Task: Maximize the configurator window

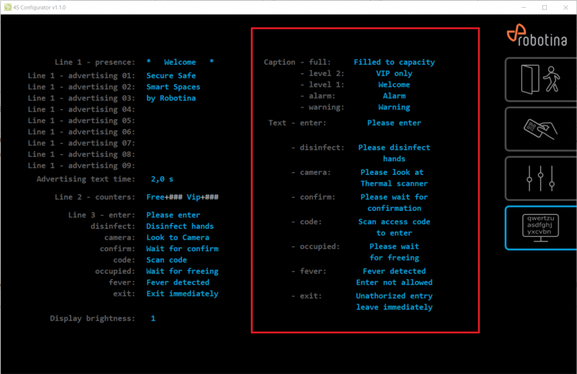Action: coord(544,7)
